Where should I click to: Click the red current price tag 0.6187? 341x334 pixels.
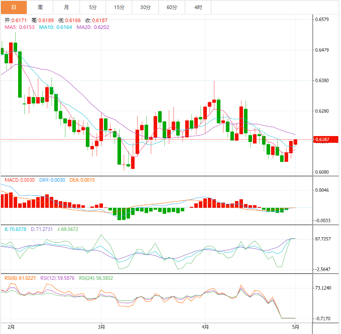326,140
